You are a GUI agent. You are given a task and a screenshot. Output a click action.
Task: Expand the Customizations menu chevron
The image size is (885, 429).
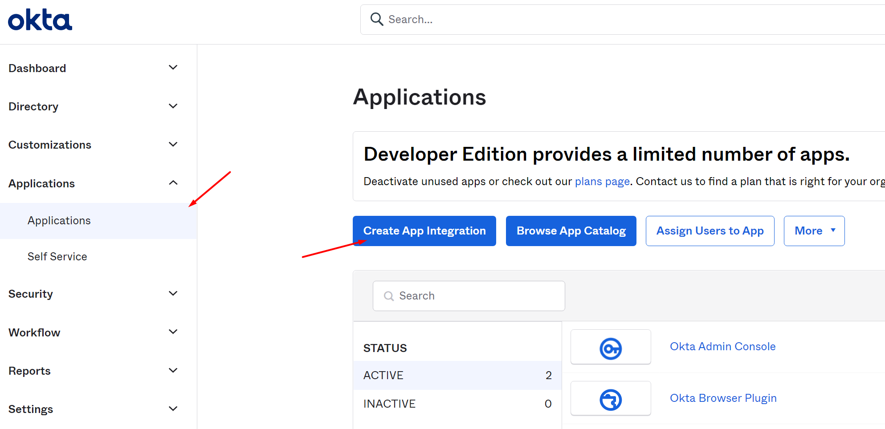(x=173, y=144)
